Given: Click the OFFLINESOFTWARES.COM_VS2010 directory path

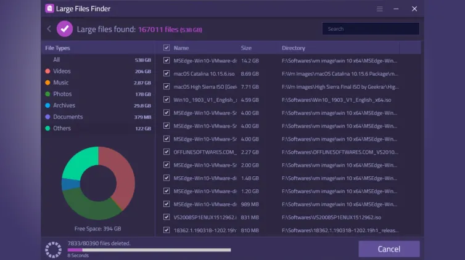Looking at the screenshot, I should pyautogui.click(x=340, y=152).
